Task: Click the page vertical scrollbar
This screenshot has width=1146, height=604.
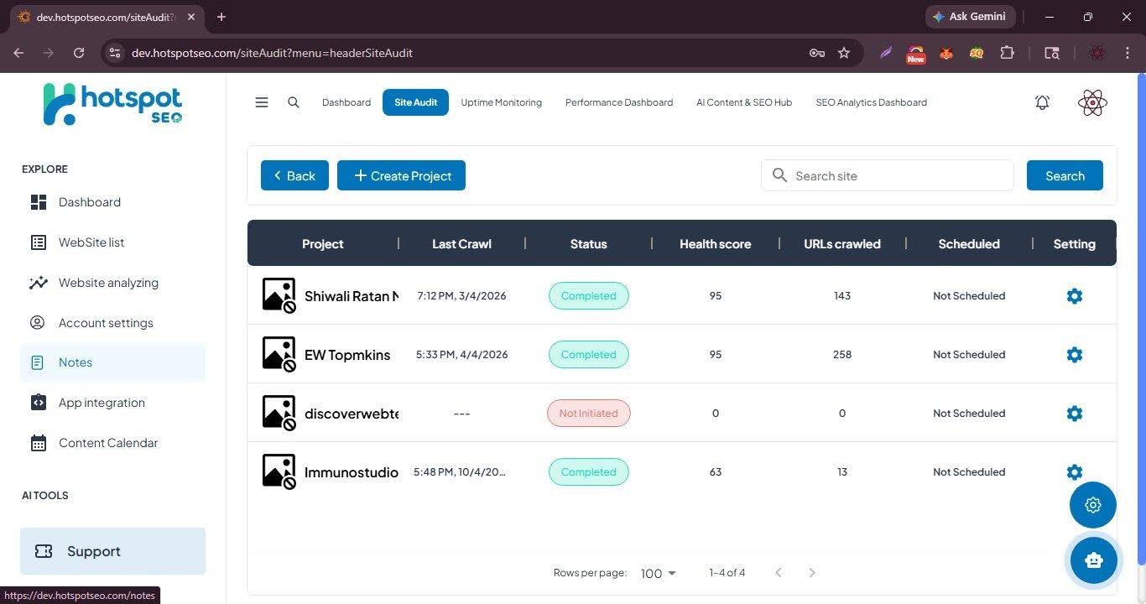Action: [1141, 319]
